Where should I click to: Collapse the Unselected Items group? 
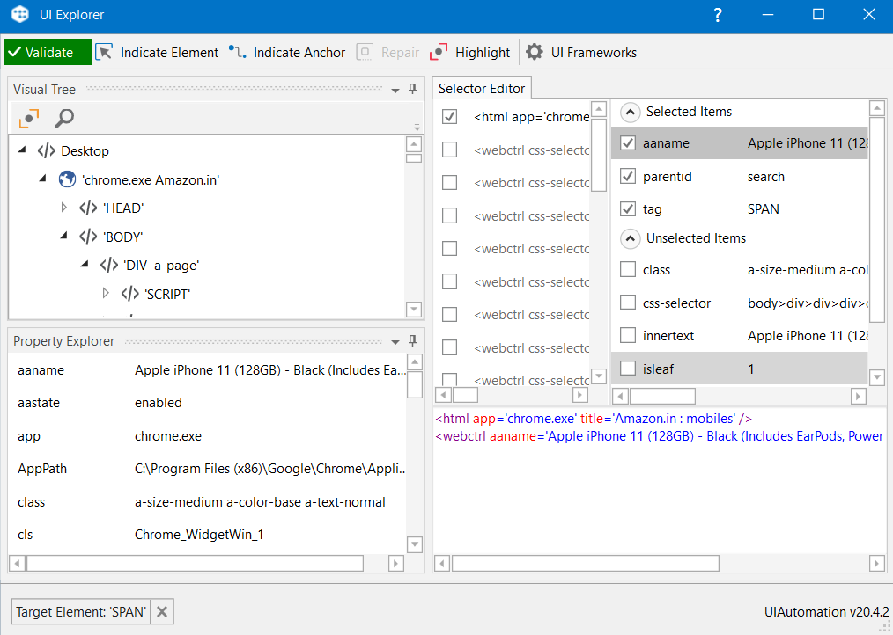(630, 238)
